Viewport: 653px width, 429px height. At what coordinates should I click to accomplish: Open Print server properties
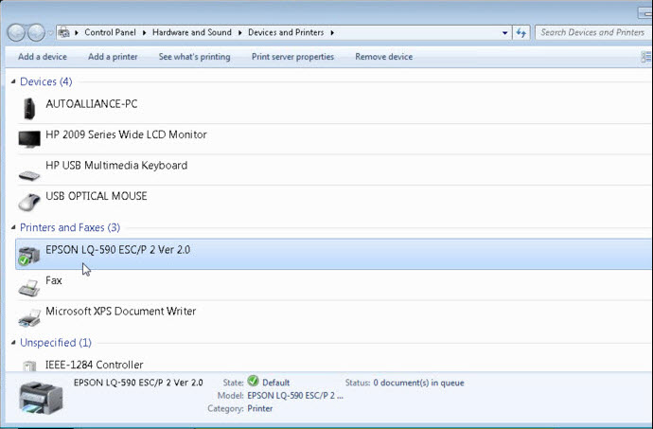tap(292, 57)
